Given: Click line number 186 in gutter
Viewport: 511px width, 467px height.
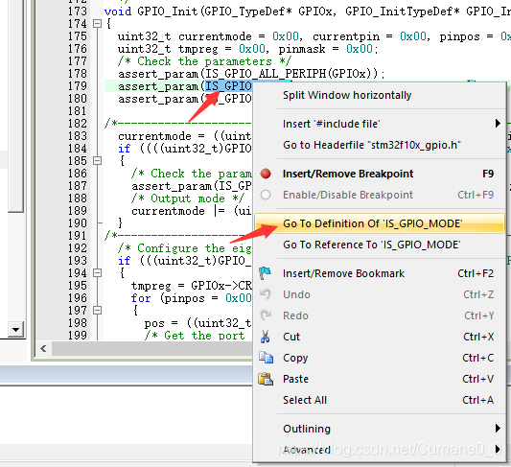Looking at the screenshot, I should [x=78, y=174].
